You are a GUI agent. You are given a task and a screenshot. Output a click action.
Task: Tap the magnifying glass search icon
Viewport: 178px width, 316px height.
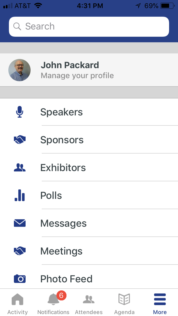tap(17, 26)
